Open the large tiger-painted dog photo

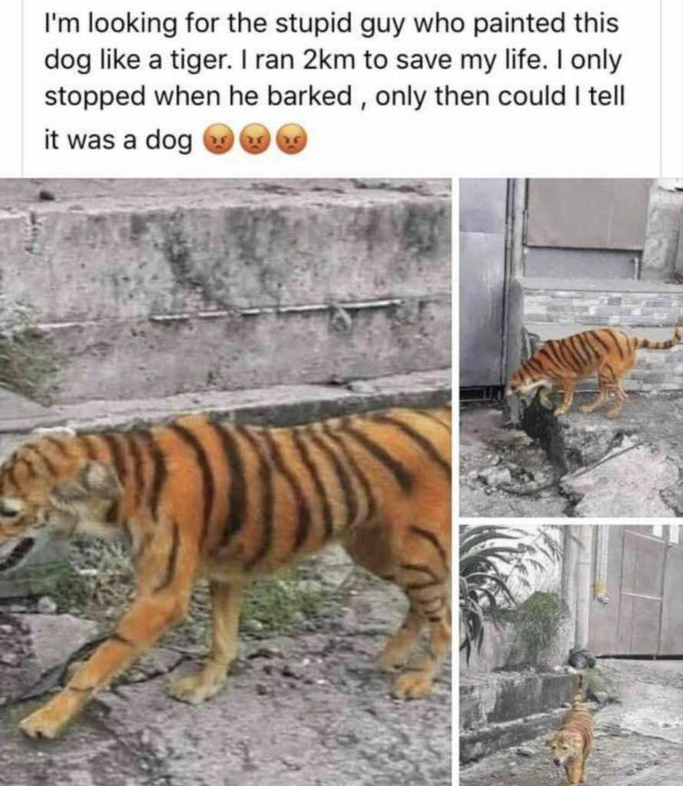(226, 482)
